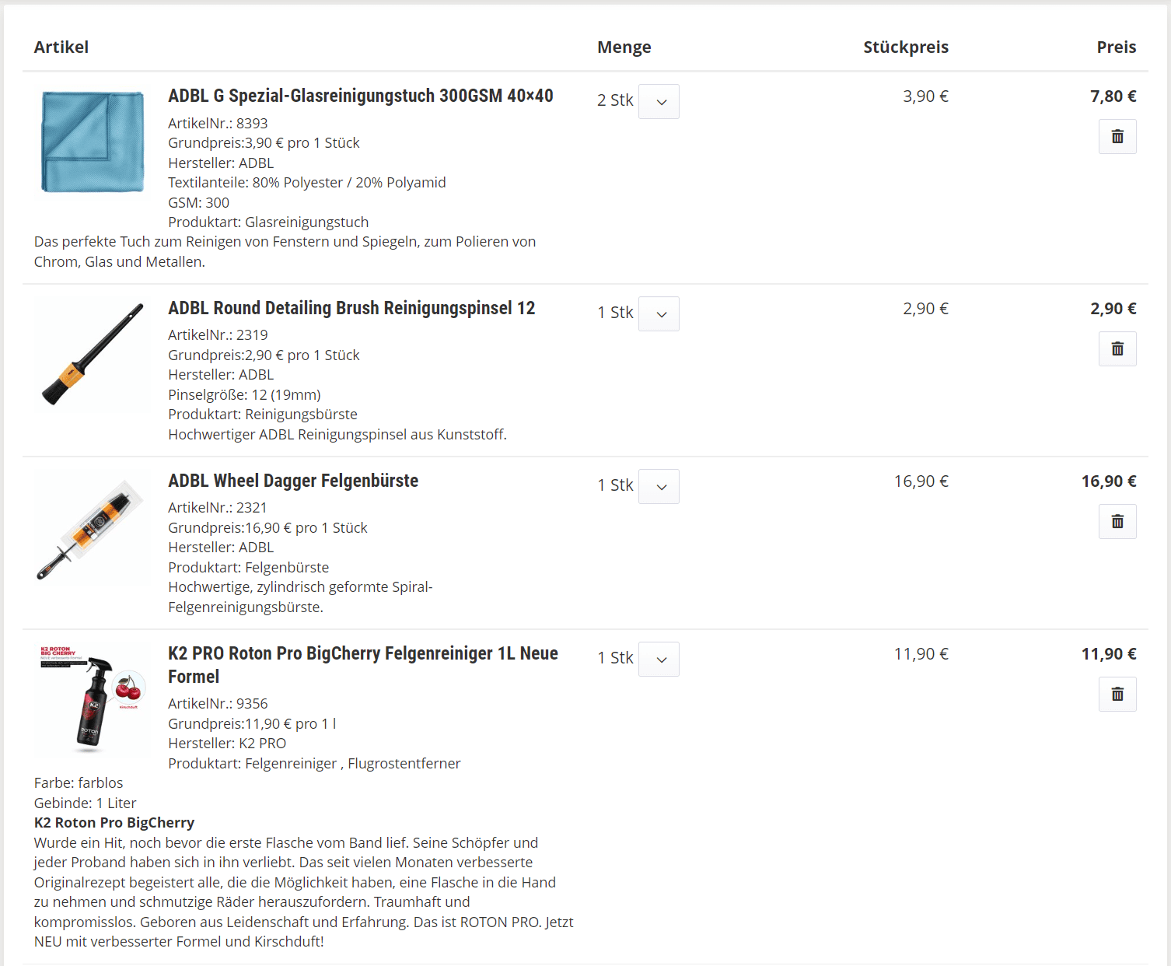Image resolution: width=1171 pixels, height=966 pixels.
Task: Click the Artikel column header
Action: (61, 47)
